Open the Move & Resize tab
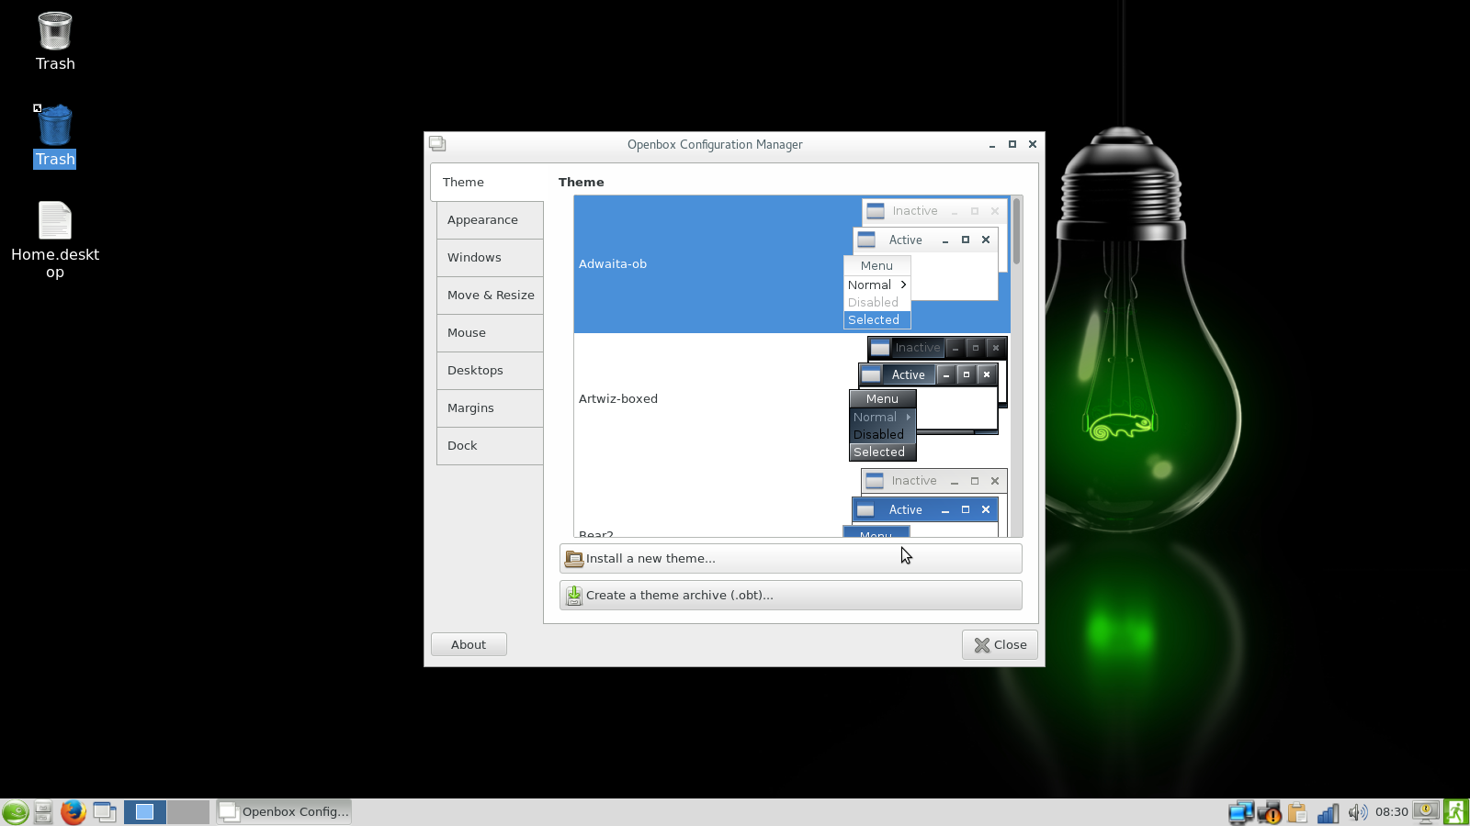The height and width of the screenshot is (826, 1470). (x=490, y=296)
